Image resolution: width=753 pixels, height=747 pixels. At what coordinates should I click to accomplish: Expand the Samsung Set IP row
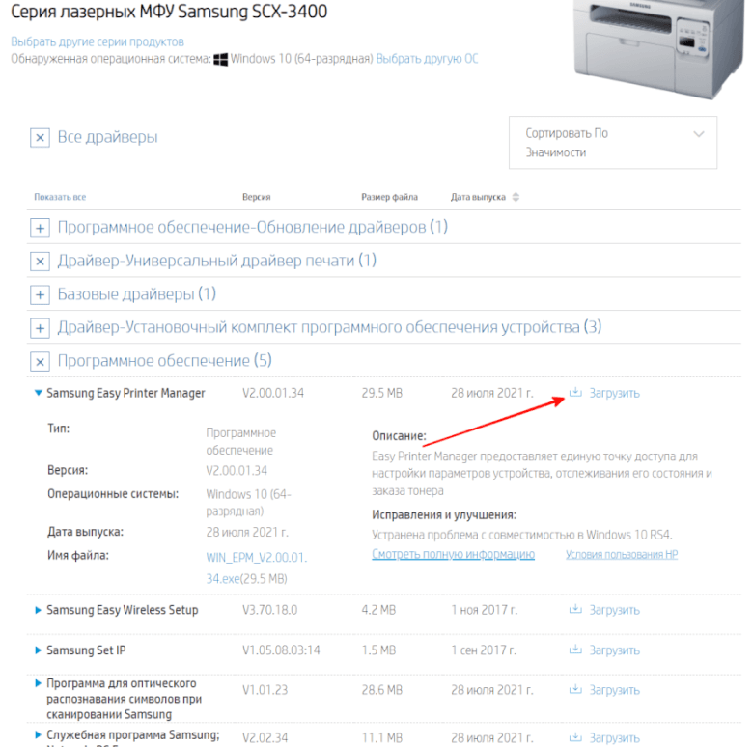38,650
